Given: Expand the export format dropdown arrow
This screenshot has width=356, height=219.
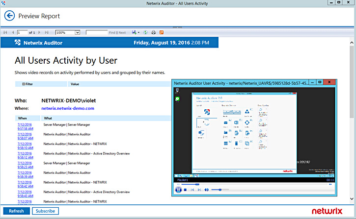Looking at the screenshot, I should pos(138,32).
